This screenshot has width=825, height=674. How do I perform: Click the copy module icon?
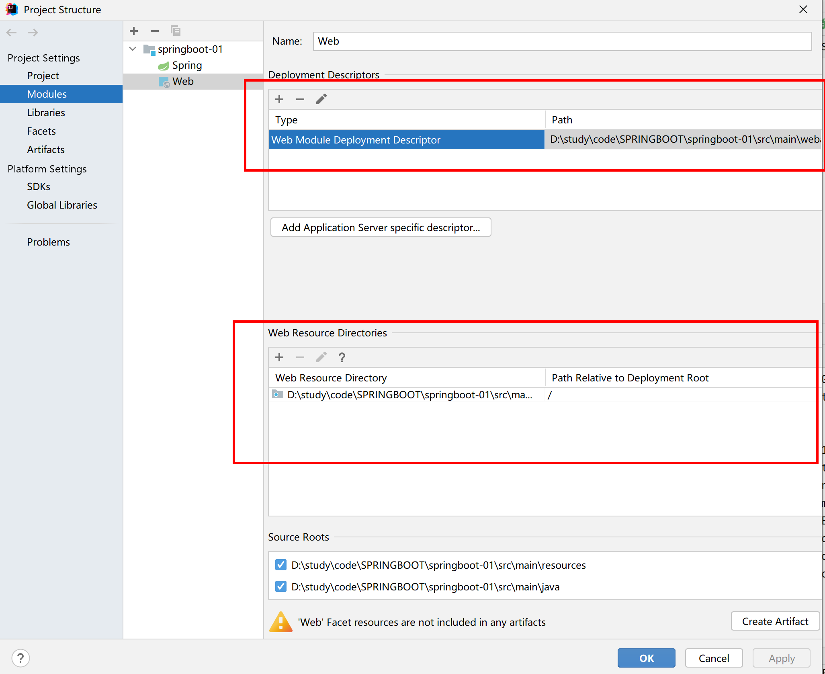pos(176,31)
